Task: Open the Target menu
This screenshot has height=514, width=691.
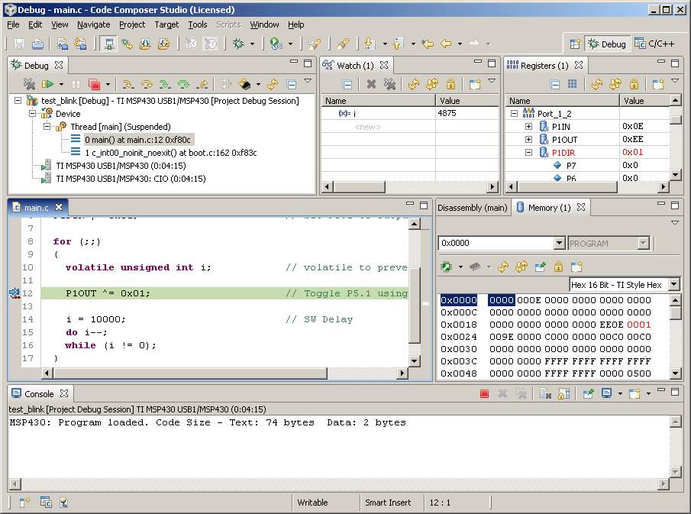Action: [x=166, y=24]
